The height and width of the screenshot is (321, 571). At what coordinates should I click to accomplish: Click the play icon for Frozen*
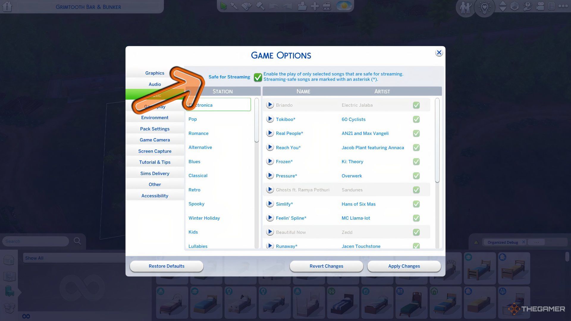269,161
